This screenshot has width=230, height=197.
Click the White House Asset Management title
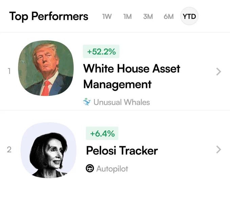tap(132, 76)
